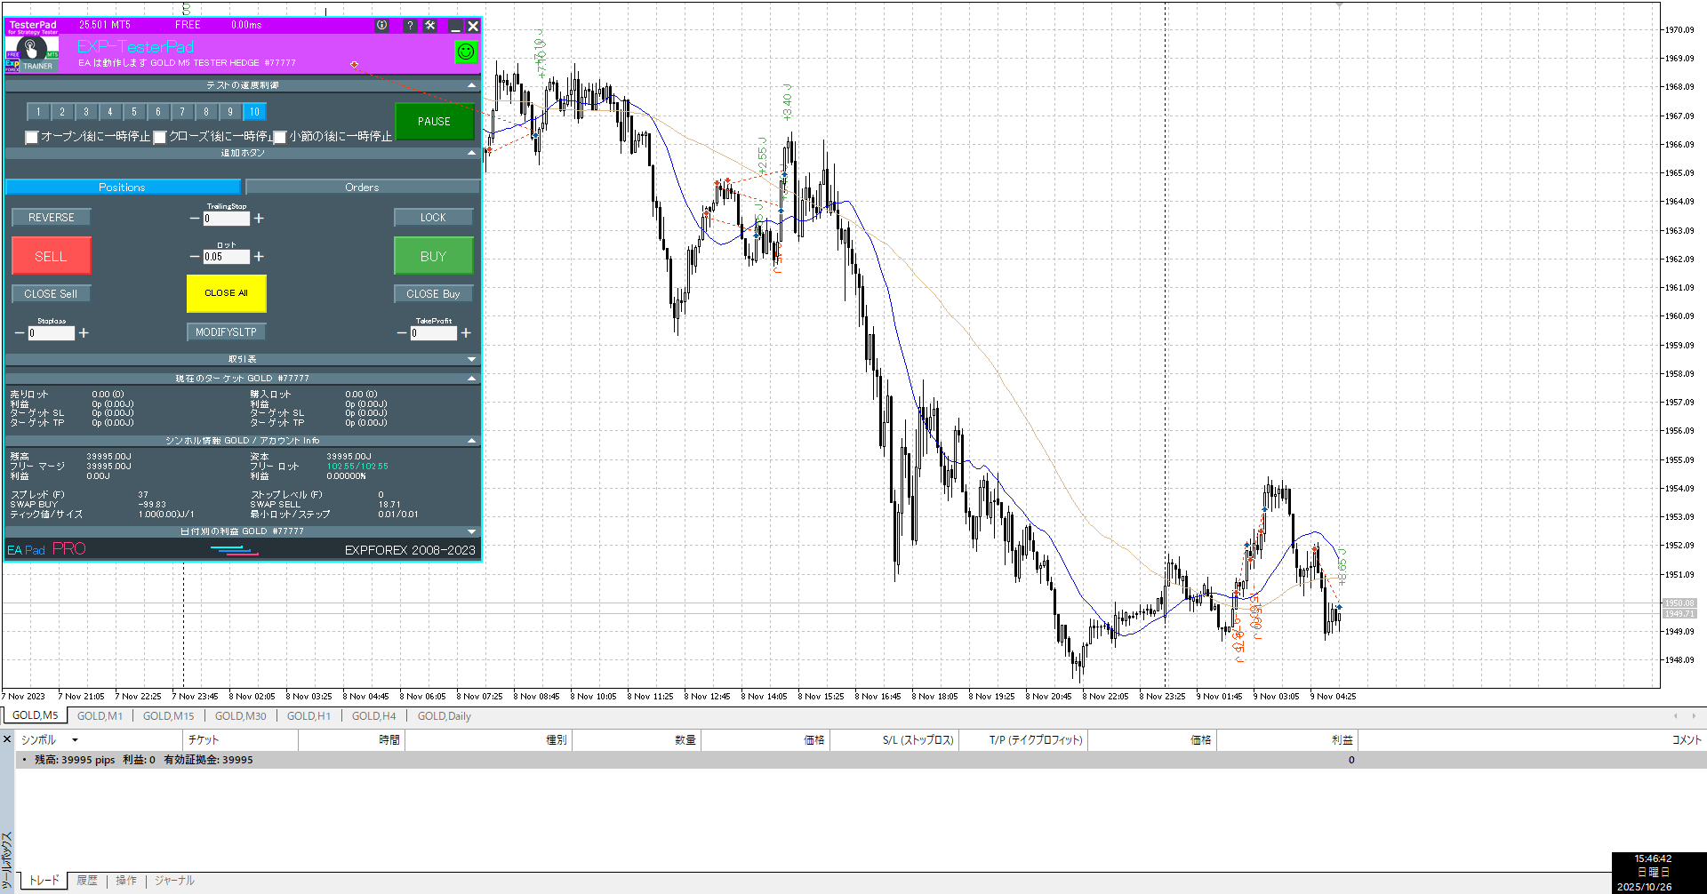This screenshot has height=894, width=1707.
Task: Click the green smiley face icon
Action: click(x=466, y=52)
